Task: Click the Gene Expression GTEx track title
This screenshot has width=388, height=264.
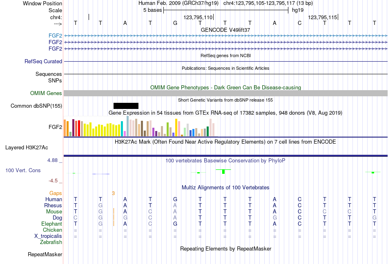Action: click(225, 113)
